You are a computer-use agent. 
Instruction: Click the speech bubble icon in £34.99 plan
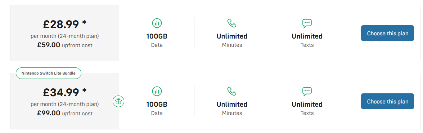[x=307, y=92]
